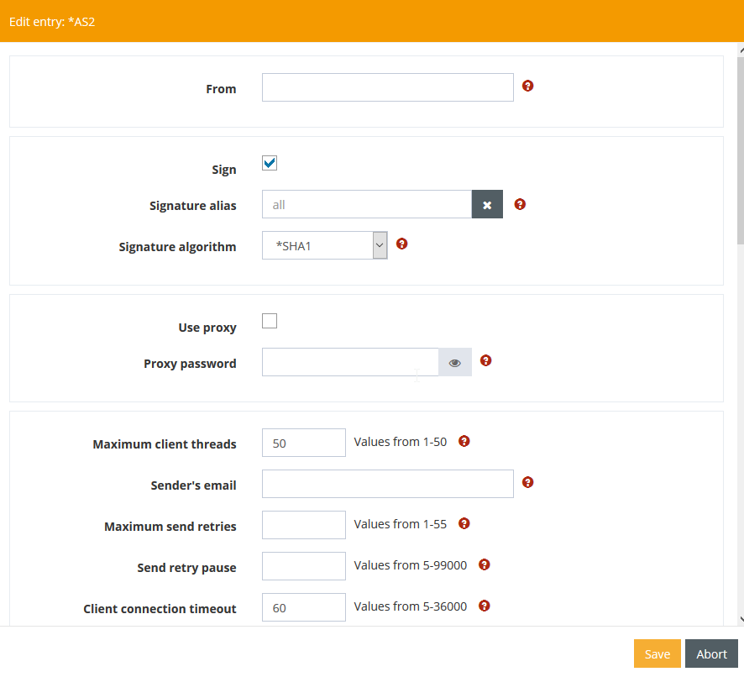Enable the Use proxy checkbox
744x677 pixels.
(x=270, y=321)
